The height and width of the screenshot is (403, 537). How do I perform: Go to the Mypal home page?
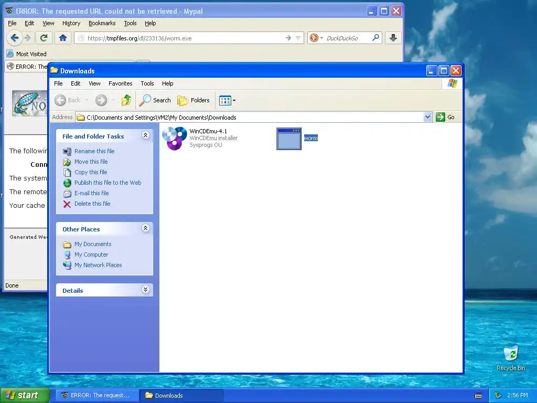[x=63, y=38]
